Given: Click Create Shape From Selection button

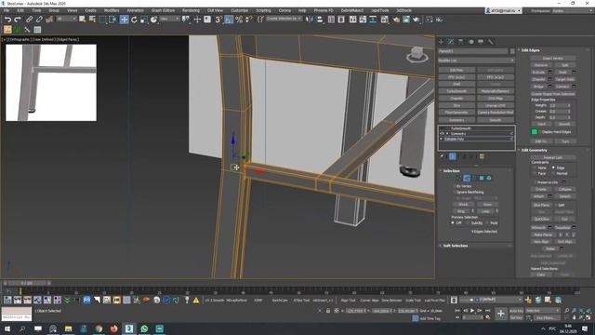Looking at the screenshot, I should [553, 94].
